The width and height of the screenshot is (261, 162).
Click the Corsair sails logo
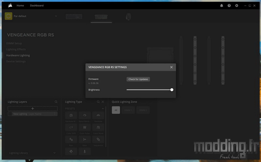coord(10,6)
